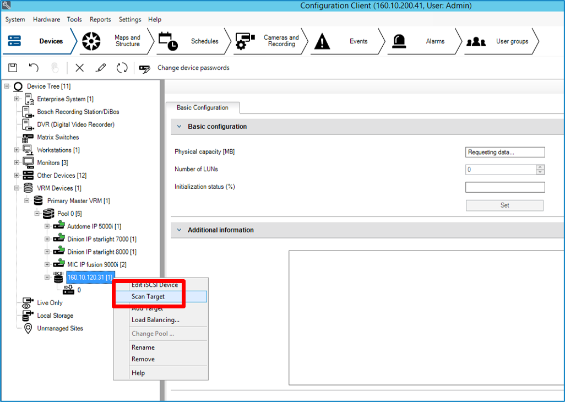Click the Save floppy disk toolbar icon
This screenshot has height=402, width=565.
point(13,68)
